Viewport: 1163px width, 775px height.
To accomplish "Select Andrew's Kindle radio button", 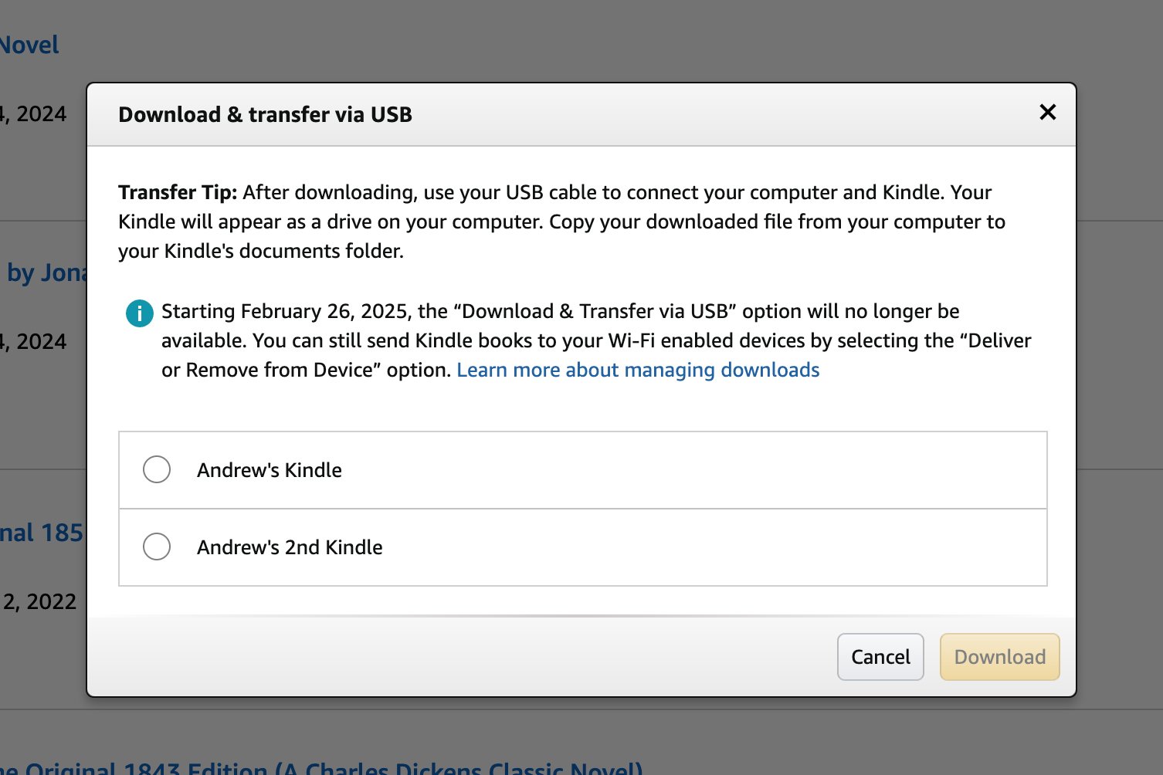I will pyautogui.click(x=157, y=469).
